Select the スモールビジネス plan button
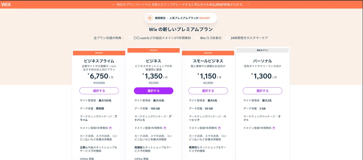Screen dimensions: 363x160 tap(208, 91)
